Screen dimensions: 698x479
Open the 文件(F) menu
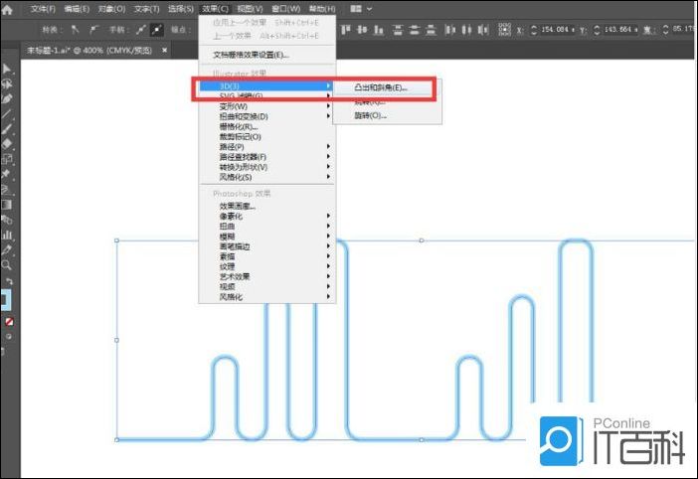coord(43,9)
